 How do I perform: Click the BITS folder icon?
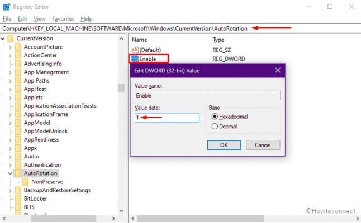18,207
